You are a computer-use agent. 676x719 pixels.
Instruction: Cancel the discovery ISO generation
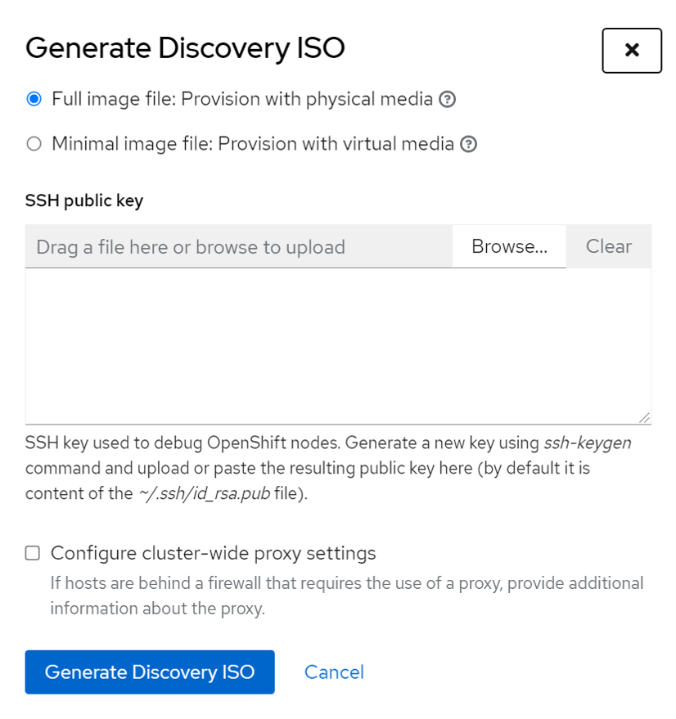334,672
